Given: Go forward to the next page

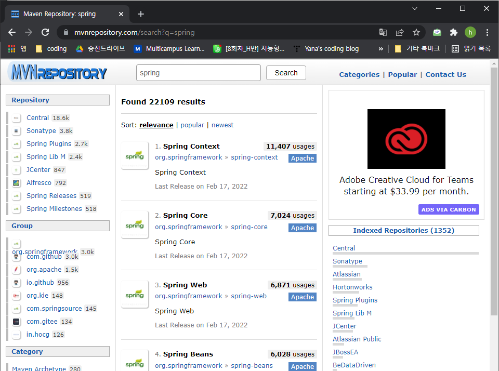Looking at the screenshot, I should click(29, 32).
